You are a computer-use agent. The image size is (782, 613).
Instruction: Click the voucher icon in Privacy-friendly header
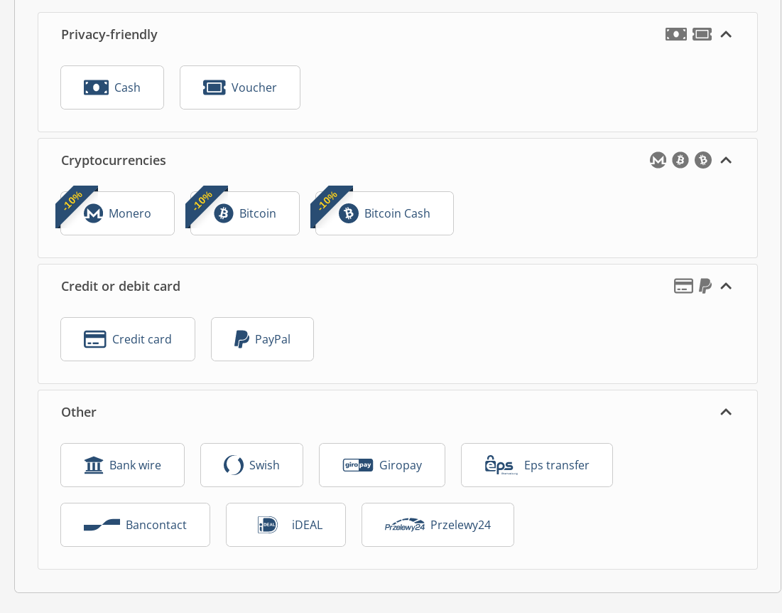(702, 34)
